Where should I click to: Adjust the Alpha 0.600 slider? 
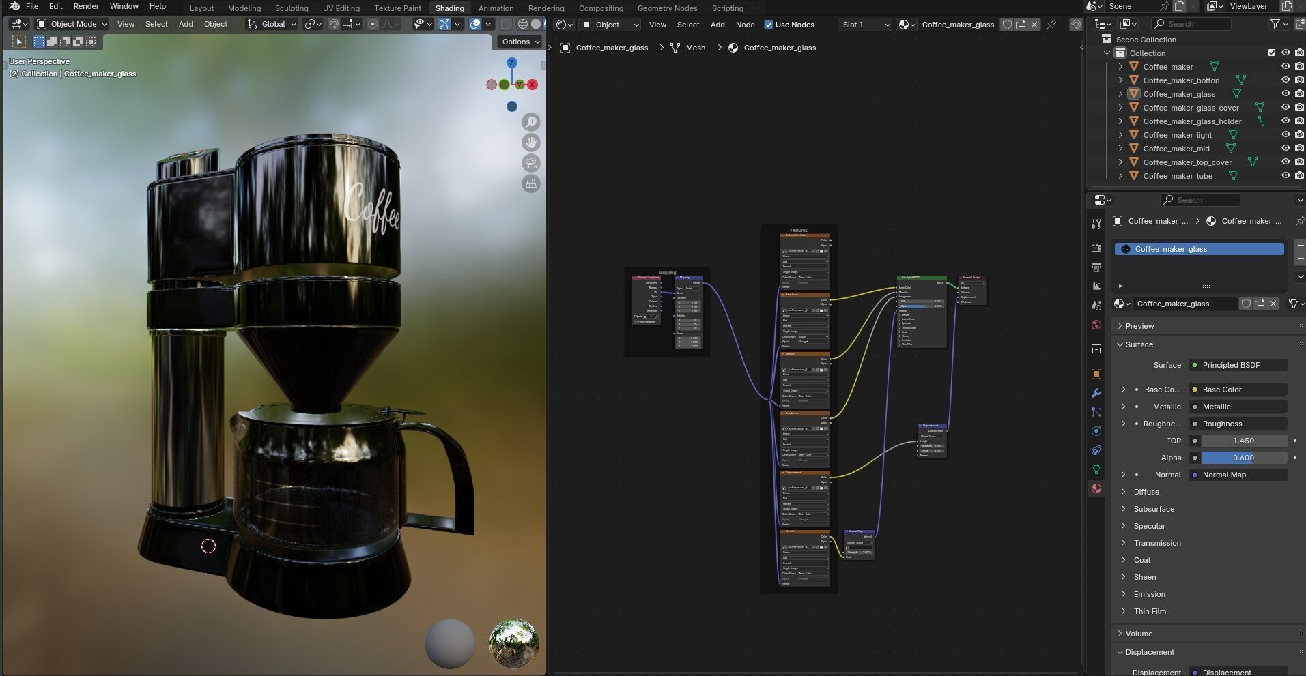pos(1243,458)
